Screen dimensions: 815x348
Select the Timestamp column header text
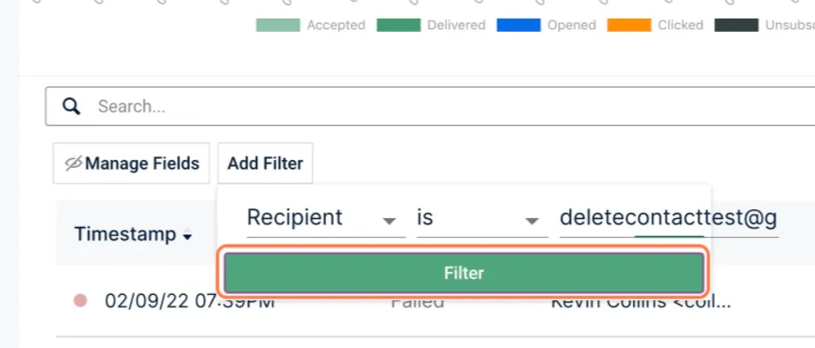click(x=126, y=234)
